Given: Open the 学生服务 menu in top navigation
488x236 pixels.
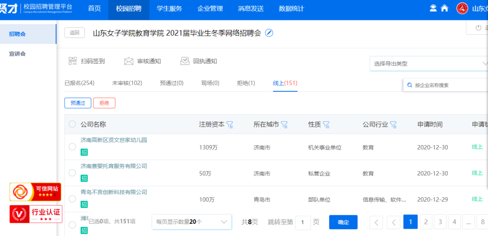Looking at the screenshot, I should coord(169,9).
